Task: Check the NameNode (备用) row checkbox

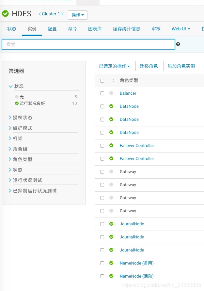Action: (102, 263)
